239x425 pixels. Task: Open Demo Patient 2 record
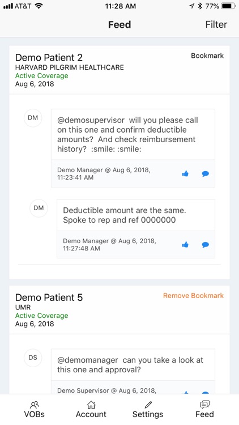tap(49, 57)
